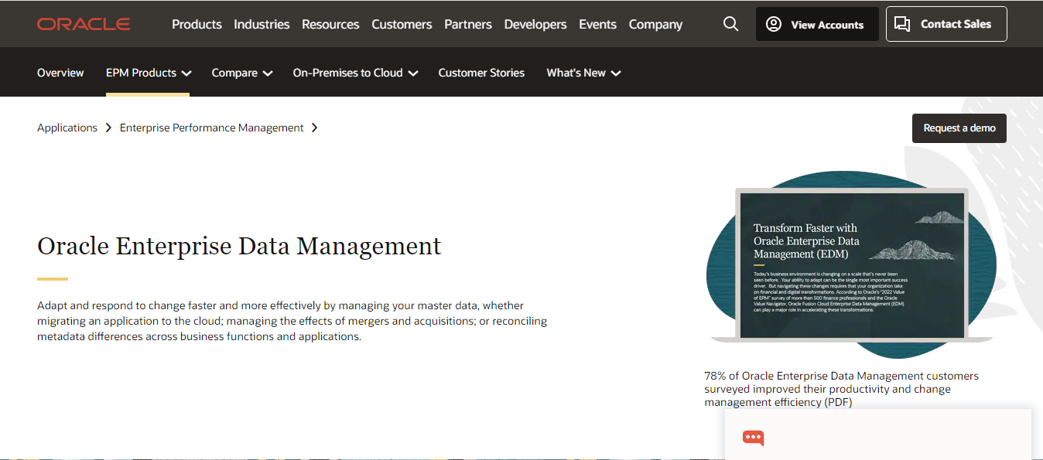Click the red chat bubble icon
This screenshot has width=1043, height=460.
pyautogui.click(x=753, y=438)
